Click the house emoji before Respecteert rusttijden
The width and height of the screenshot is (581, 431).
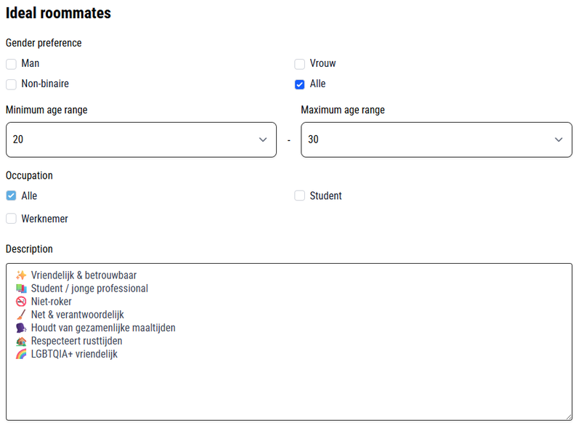coord(21,341)
